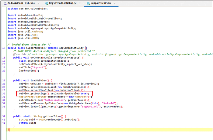Select the SupportWebView tab
This screenshot has width=213, height=140.
pos(101,3)
